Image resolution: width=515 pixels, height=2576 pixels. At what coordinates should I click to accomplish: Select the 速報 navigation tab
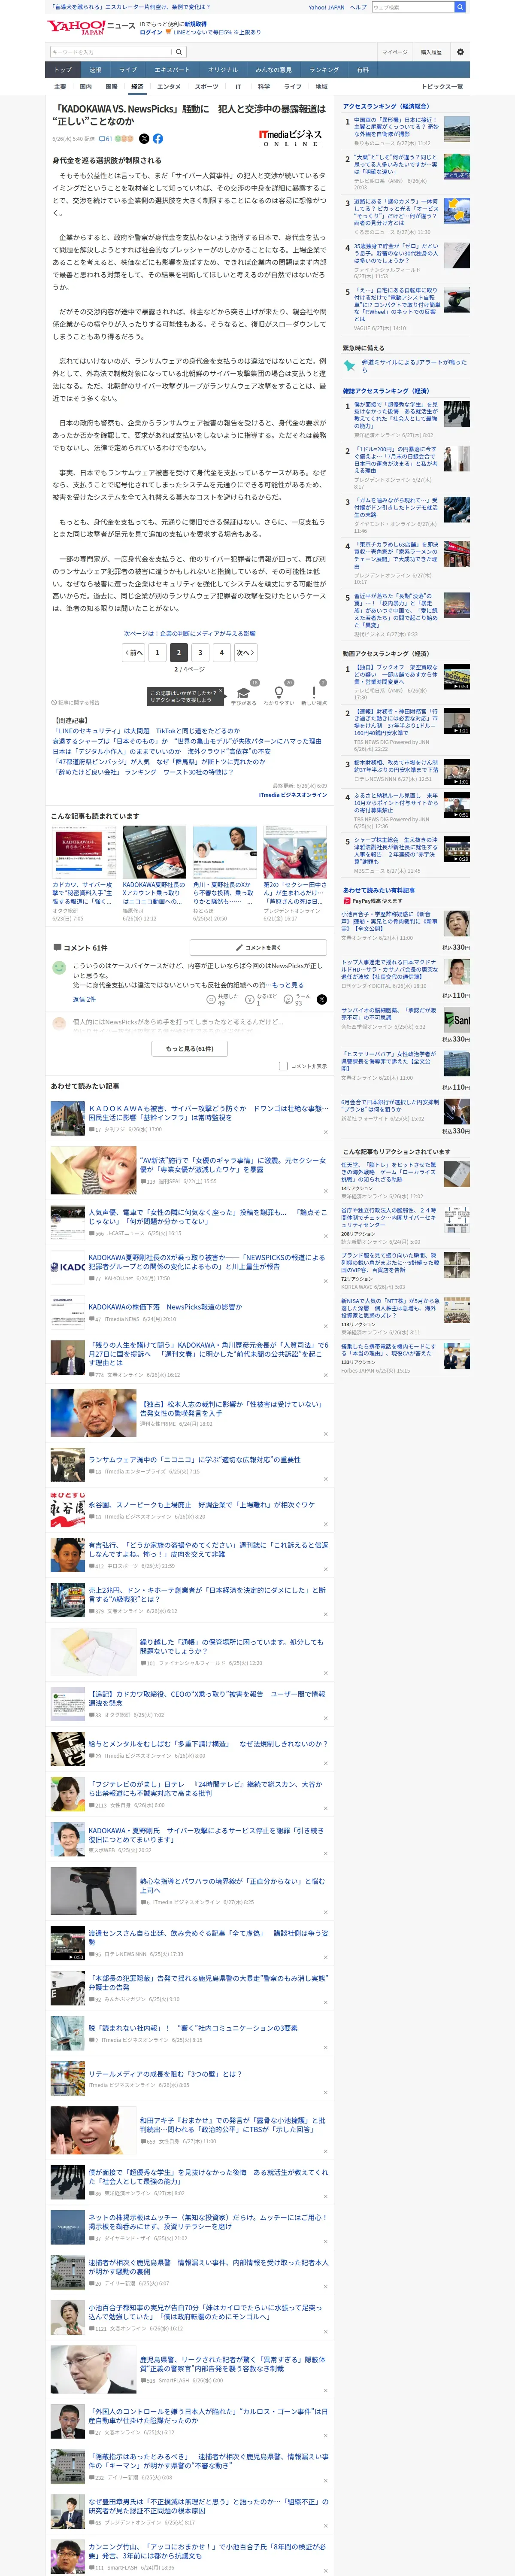pyautogui.click(x=95, y=70)
